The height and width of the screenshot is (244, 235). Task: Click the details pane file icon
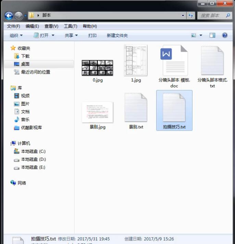click(18, 240)
